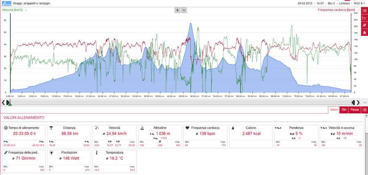368x175 pixels.
Task: Click the Frequenza cardiaca 138 bpm tile
Action: point(205,136)
